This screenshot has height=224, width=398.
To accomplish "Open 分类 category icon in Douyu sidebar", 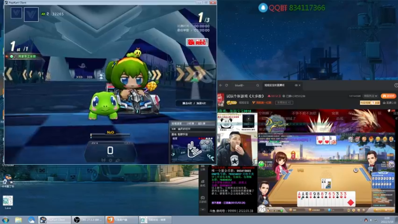I will (202, 168).
